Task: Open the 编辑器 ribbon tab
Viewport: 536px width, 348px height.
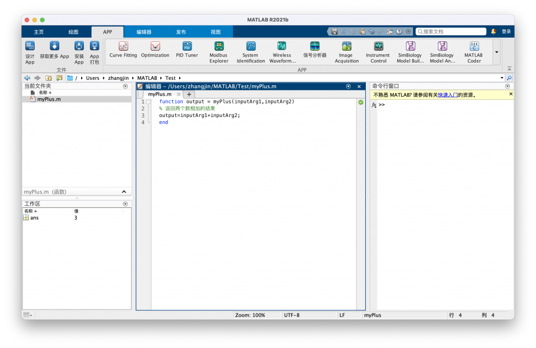Action: click(144, 32)
